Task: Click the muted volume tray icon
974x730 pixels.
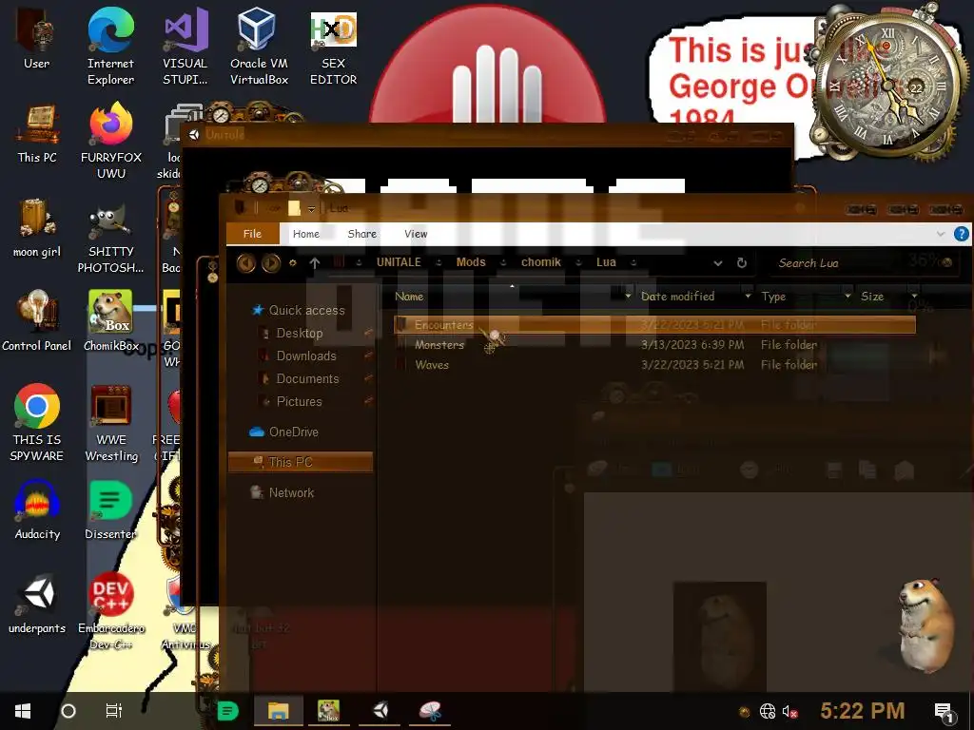Action: [789, 711]
